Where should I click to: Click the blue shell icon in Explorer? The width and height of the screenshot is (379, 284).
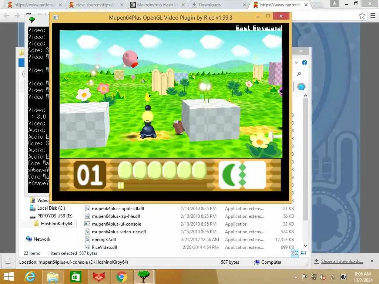tap(301, 87)
